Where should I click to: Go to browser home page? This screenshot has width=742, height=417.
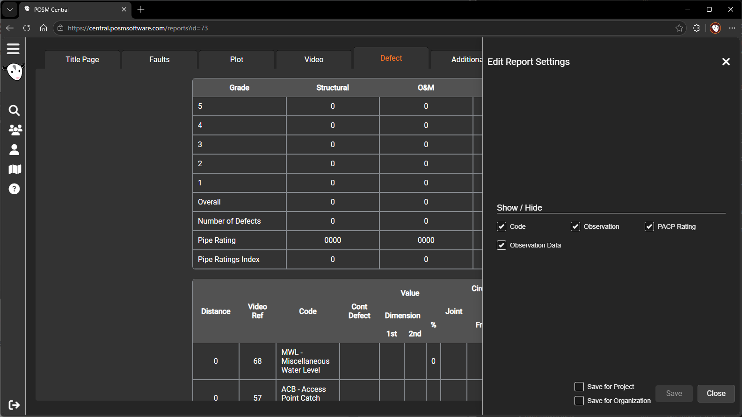tap(44, 28)
